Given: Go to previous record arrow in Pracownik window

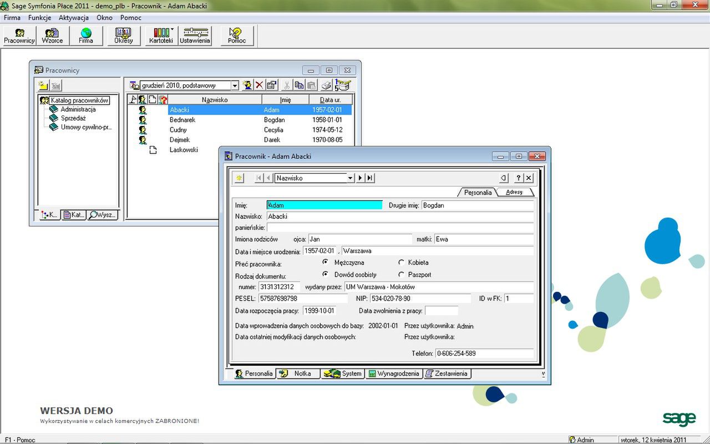Looking at the screenshot, I should [268, 178].
